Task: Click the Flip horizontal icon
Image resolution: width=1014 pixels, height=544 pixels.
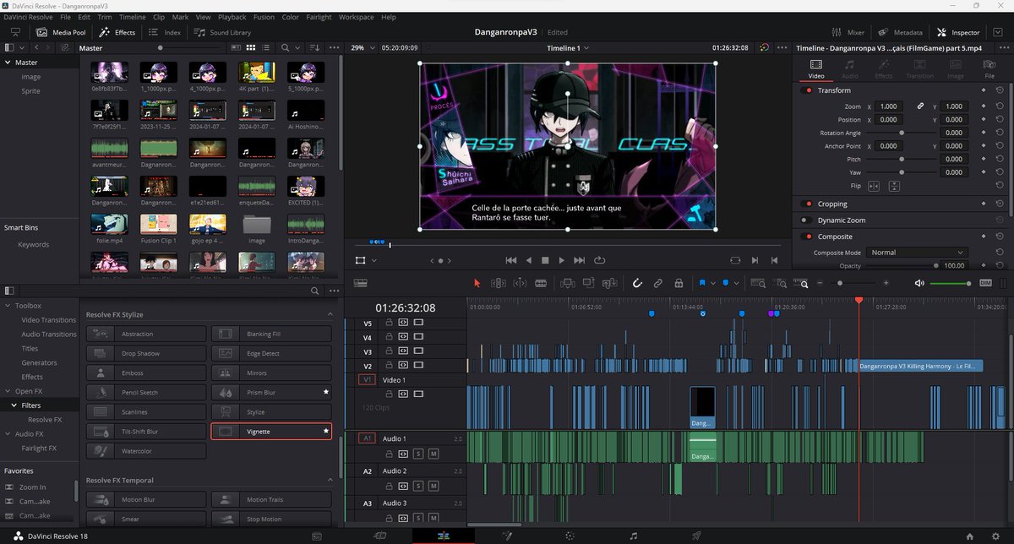Action: 874,186
